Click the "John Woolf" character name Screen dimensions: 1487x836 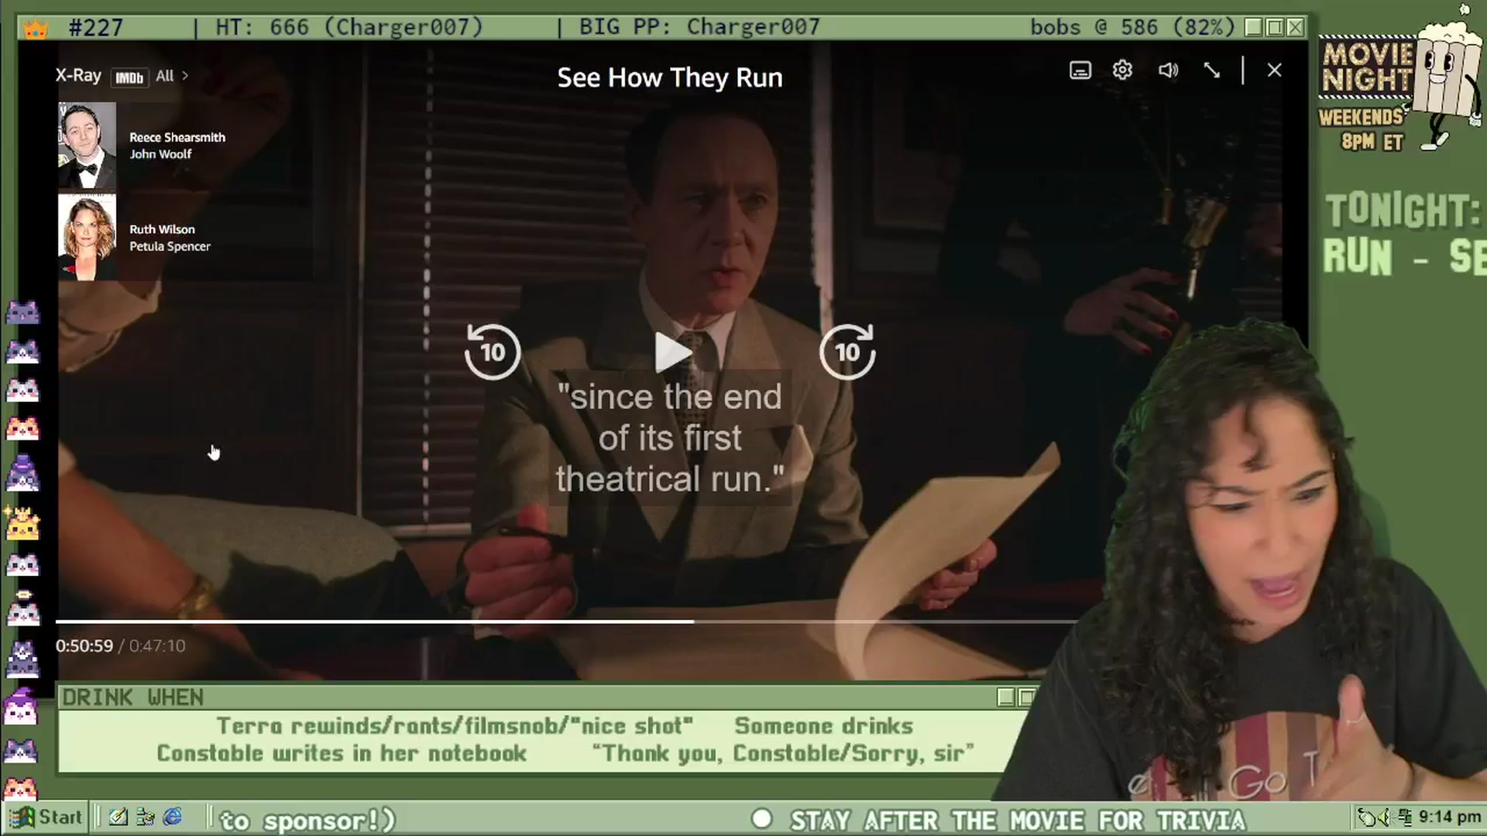(x=160, y=154)
